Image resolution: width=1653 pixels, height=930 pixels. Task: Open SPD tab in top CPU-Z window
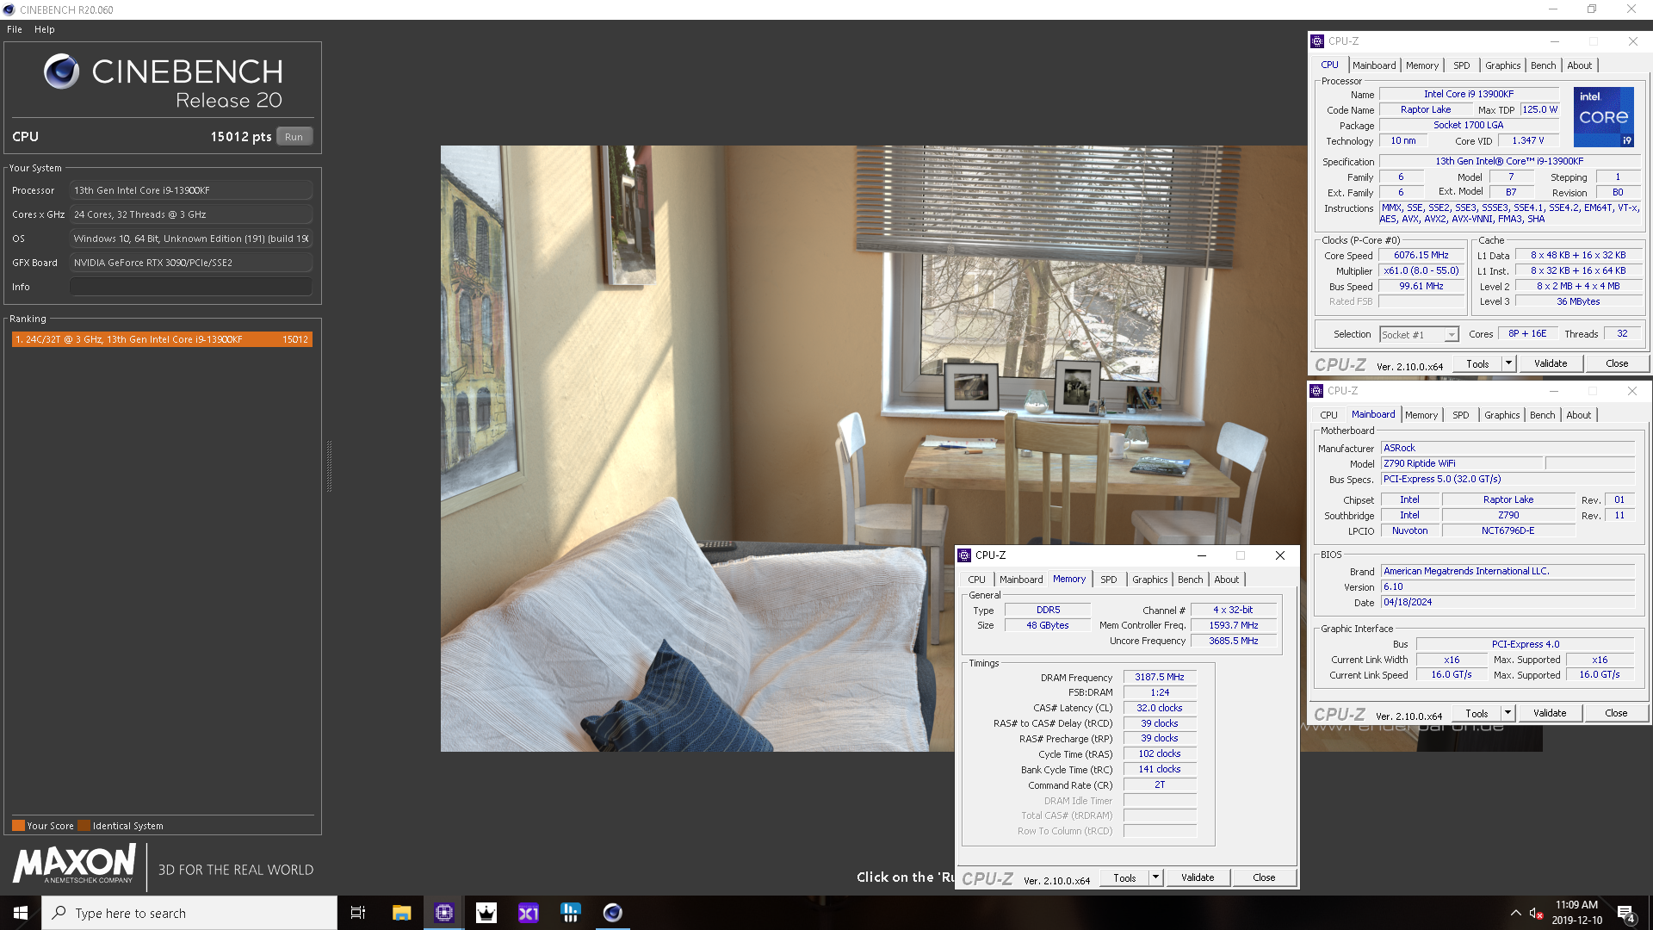tap(1462, 65)
